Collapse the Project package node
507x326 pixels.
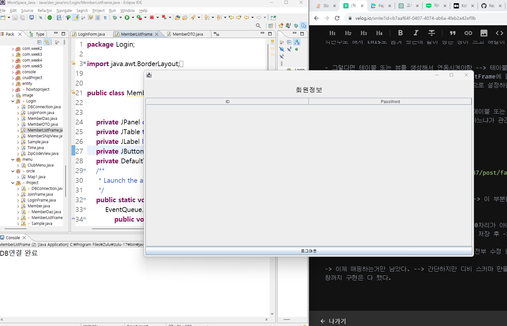(13, 183)
